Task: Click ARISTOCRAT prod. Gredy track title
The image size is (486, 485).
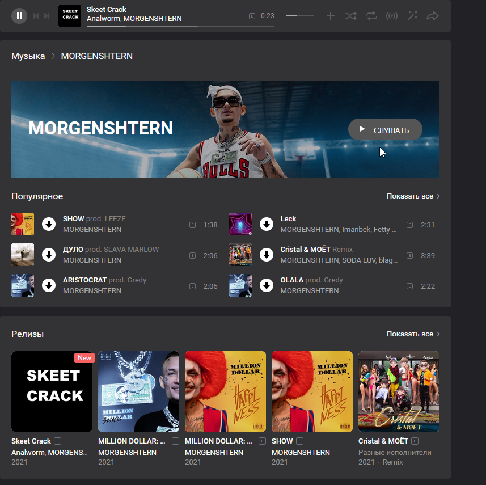Action: click(x=104, y=280)
